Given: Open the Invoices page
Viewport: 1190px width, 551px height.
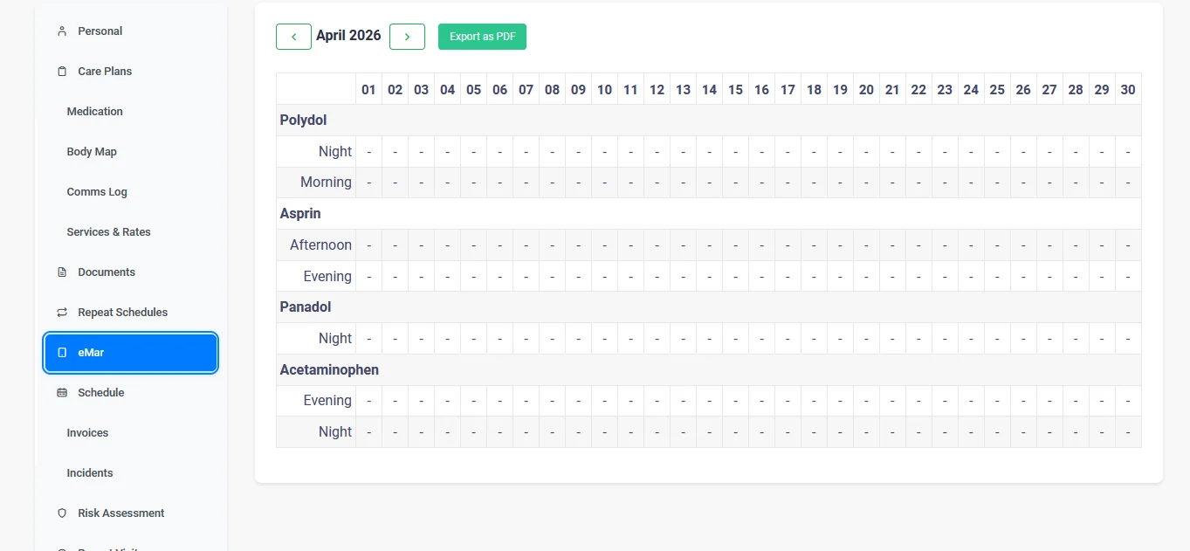Looking at the screenshot, I should (87, 433).
